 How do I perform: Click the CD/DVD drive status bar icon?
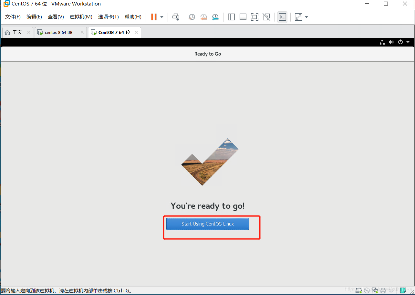[367, 290]
